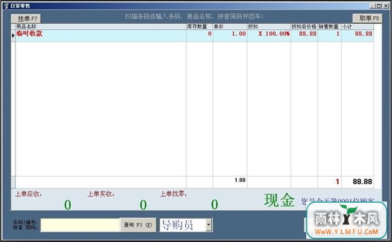Viewport: 392px width, 242px height.
Task: Click the discount cell X 100.00%
Action: point(269,35)
